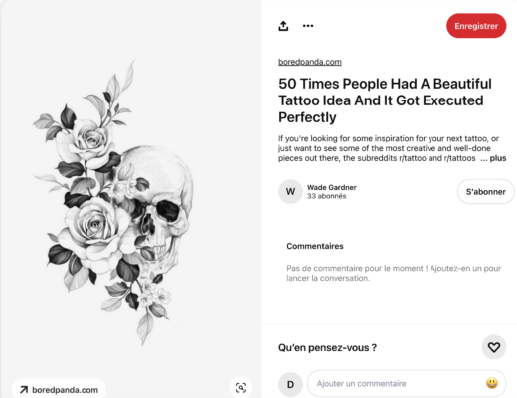The image size is (517, 398).
Task: Click the Ajouter un commentaire field
Action: tap(407, 384)
